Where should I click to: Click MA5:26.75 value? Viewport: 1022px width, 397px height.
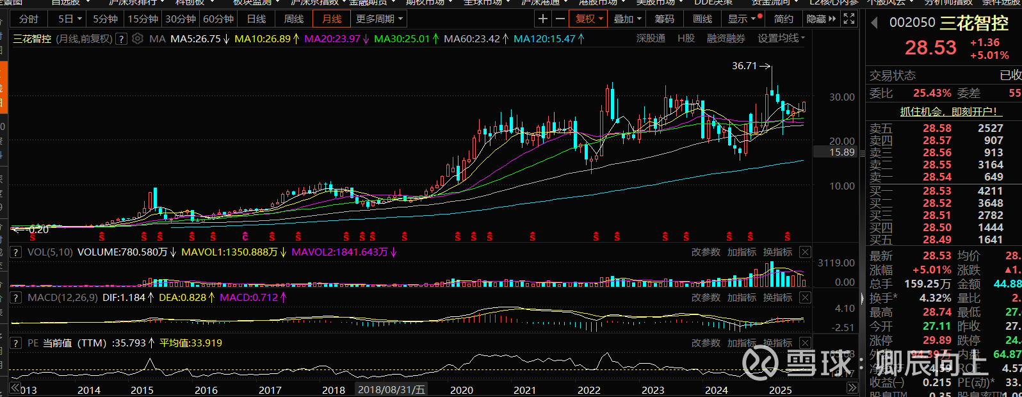195,39
